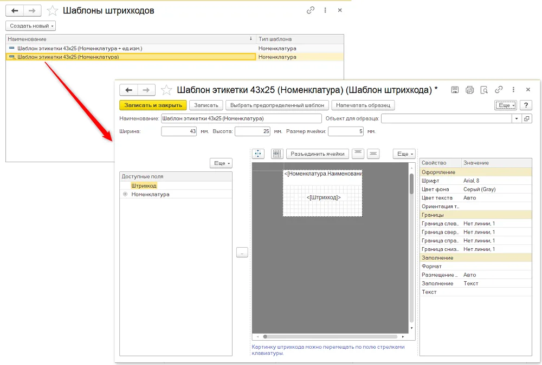Click Тип шаблона column header
Screen dimensions: 542x365
pyautogui.click(x=300, y=39)
